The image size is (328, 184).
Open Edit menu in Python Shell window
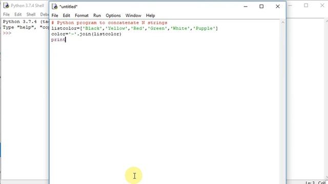18,14
